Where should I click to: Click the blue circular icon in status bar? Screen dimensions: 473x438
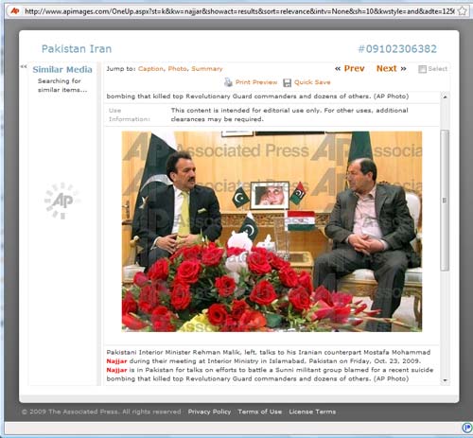click(x=466, y=428)
